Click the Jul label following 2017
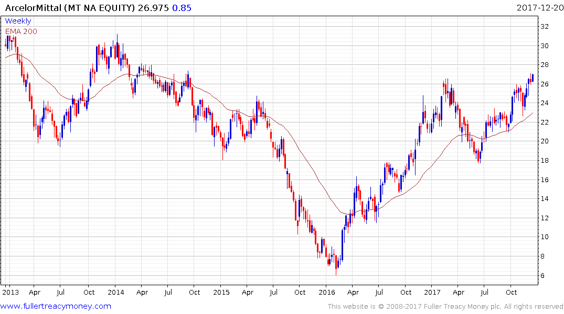The height and width of the screenshot is (314, 564). [x=484, y=292]
